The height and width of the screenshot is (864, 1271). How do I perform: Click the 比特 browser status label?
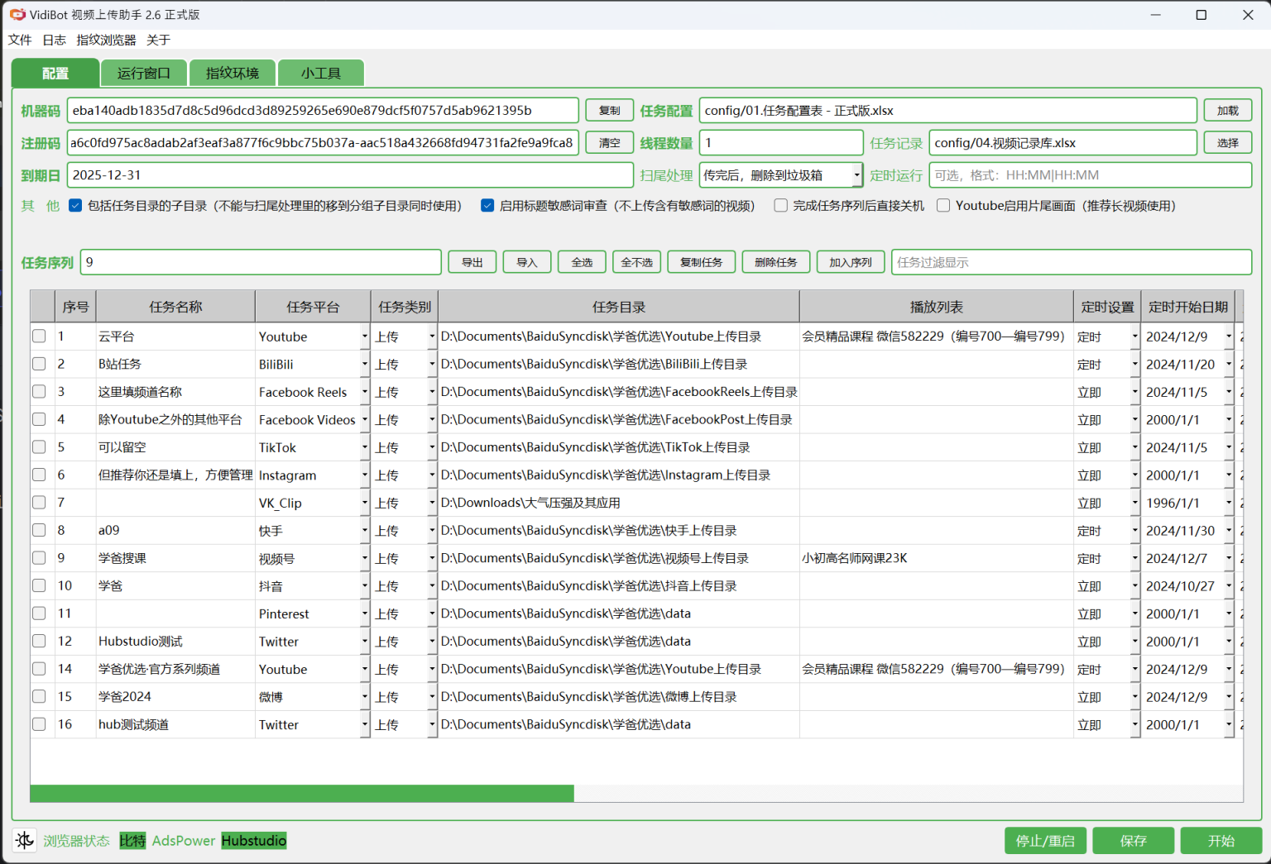(x=132, y=841)
